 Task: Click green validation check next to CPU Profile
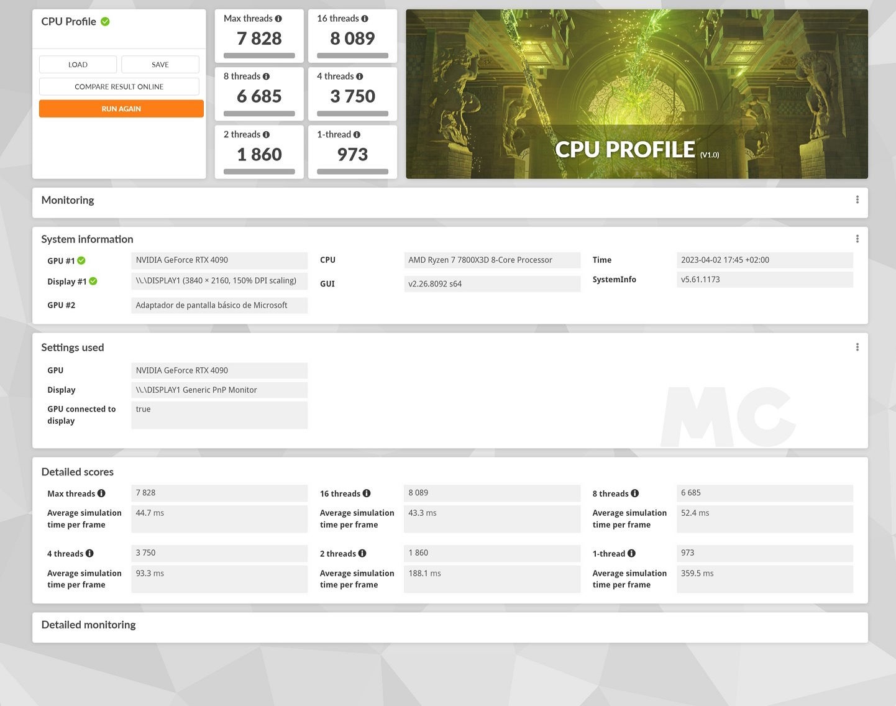point(106,22)
